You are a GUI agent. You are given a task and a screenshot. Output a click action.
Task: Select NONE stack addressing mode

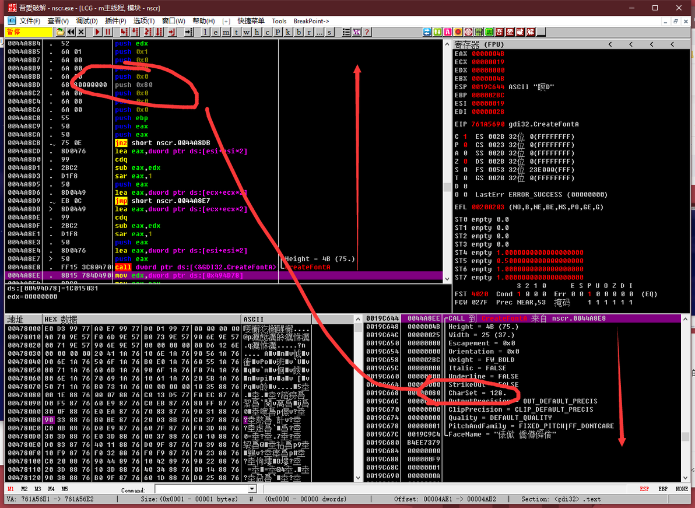tap(682, 489)
